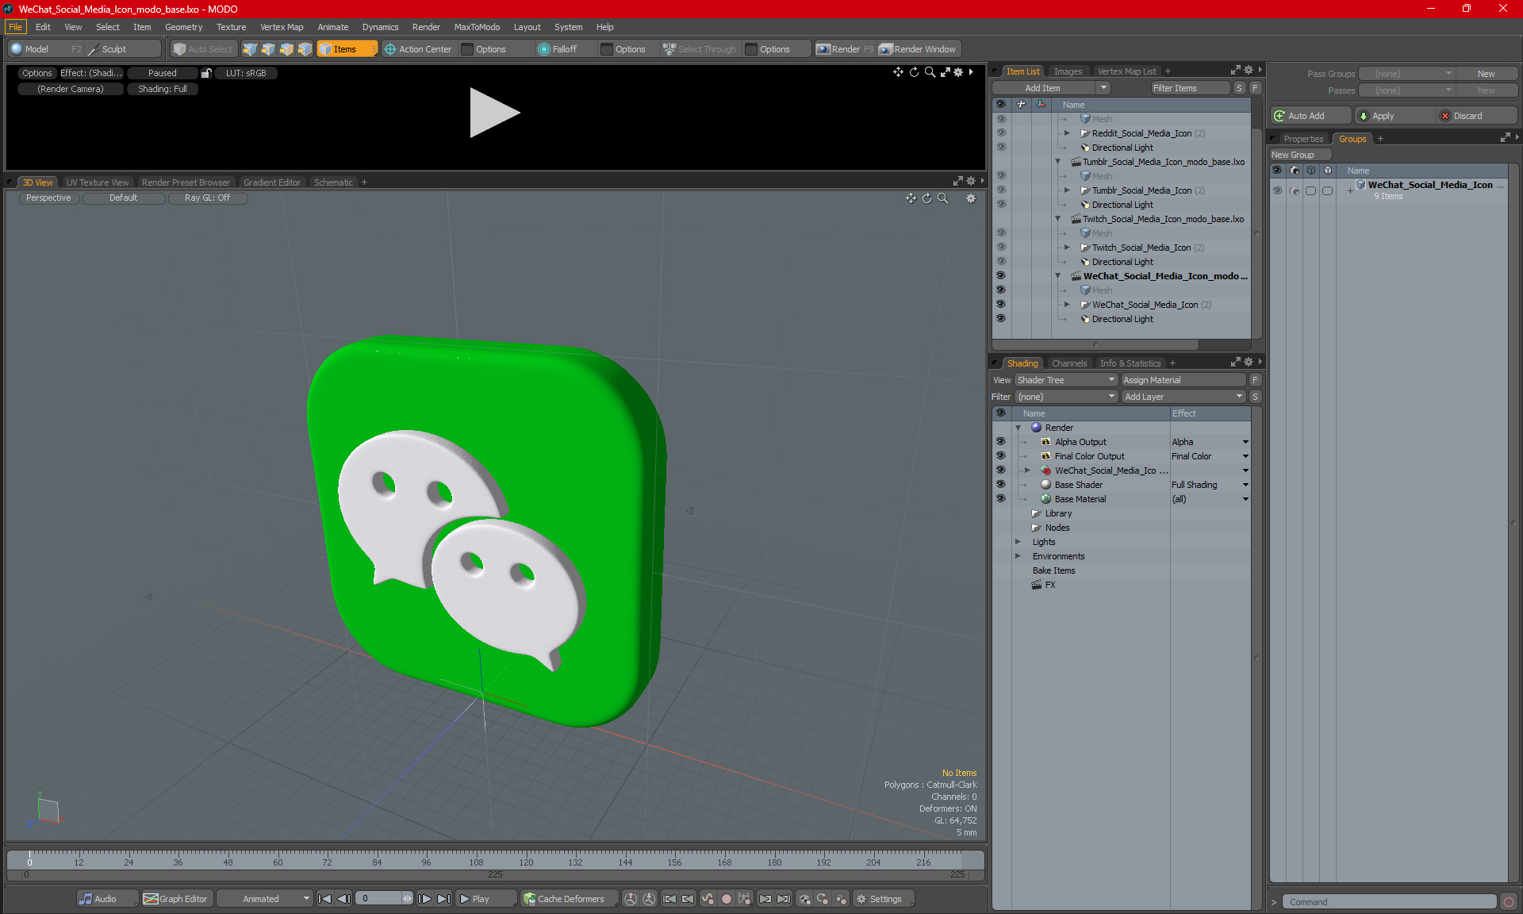1523x914 pixels.
Task: Switch to Images tab
Action: [x=1068, y=71]
